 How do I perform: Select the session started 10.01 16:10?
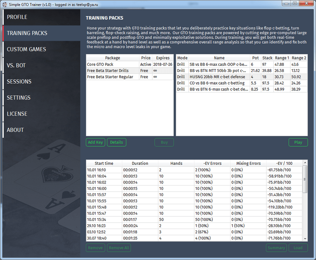click(x=194, y=170)
